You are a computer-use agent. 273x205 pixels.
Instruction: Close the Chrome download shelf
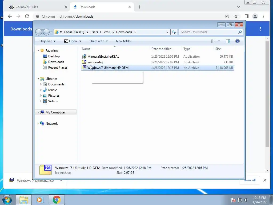[x=265, y=180]
